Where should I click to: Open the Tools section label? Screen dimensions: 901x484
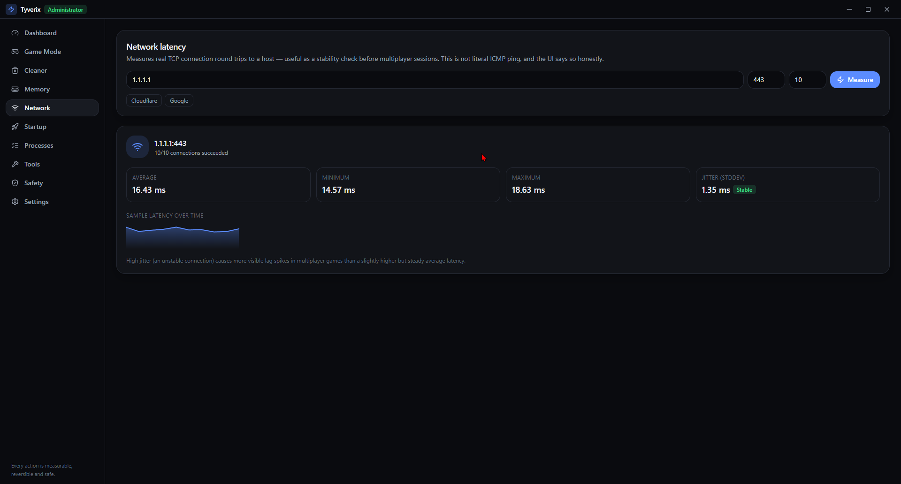pyautogui.click(x=32, y=164)
